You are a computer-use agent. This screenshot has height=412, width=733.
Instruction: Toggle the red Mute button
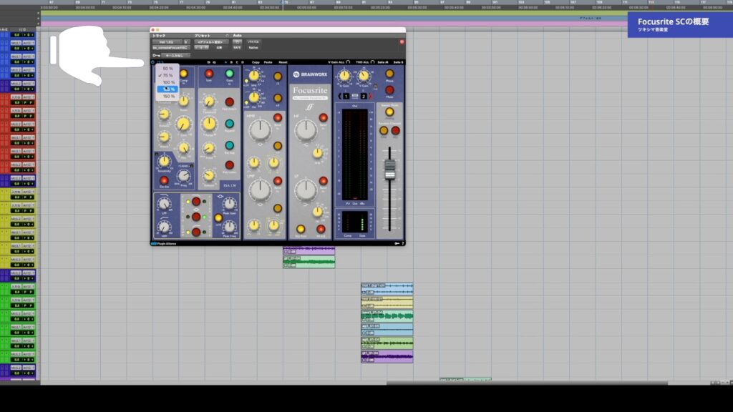[x=389, y=90]
